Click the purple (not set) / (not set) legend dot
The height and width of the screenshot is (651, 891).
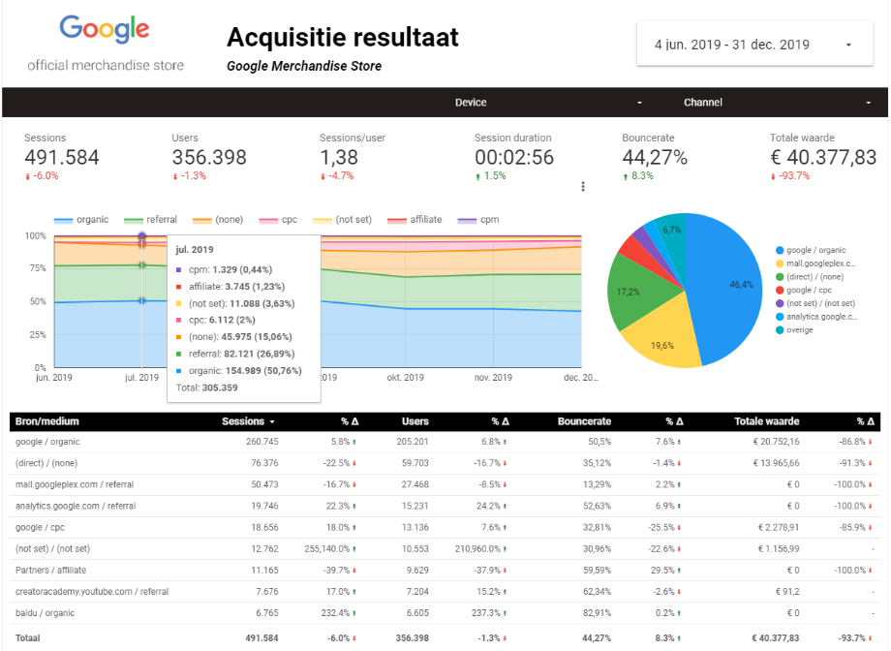point(780,303)
